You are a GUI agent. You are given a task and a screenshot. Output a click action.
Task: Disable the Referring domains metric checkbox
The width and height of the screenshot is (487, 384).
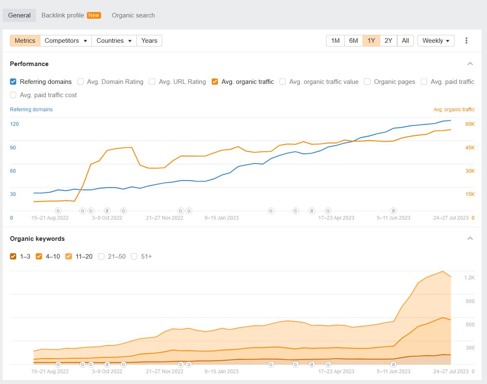(12, 82)
